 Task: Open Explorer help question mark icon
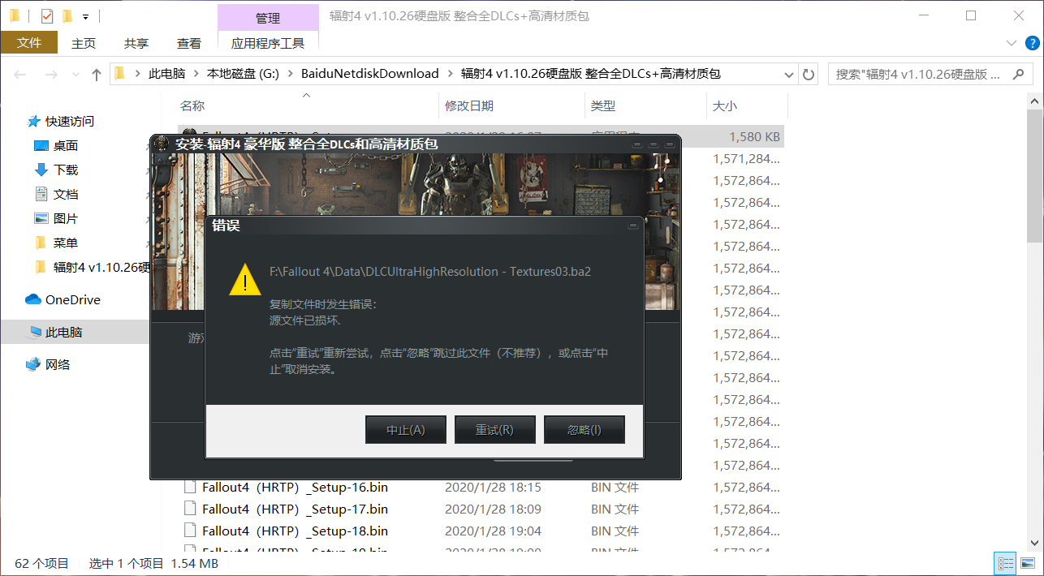1033,43
